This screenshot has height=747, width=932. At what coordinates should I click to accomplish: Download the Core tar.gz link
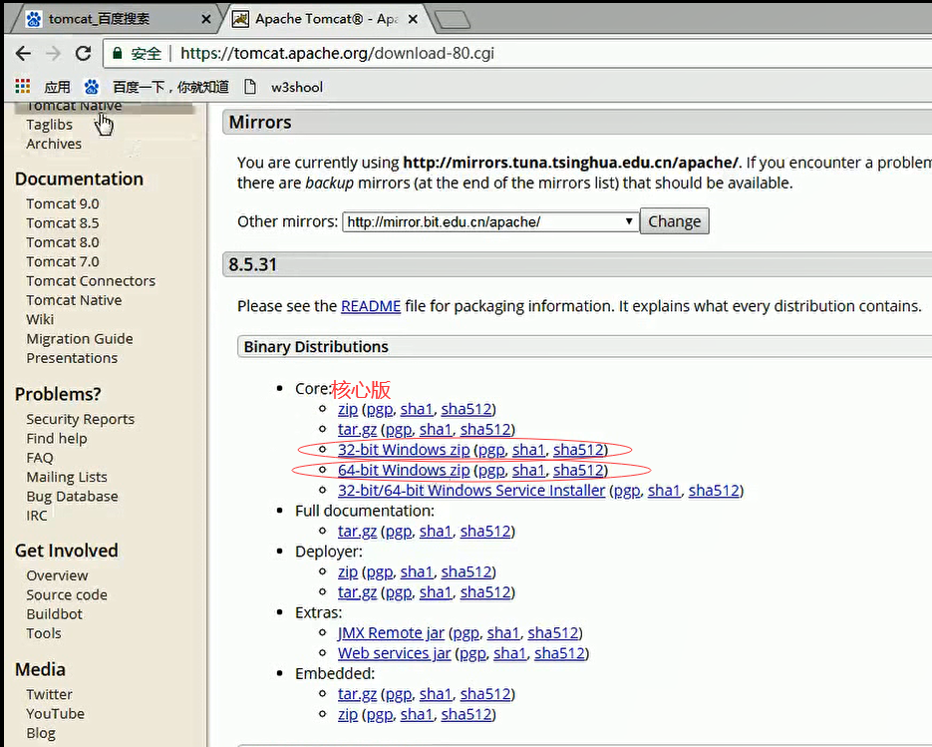[x=357, y=430]
